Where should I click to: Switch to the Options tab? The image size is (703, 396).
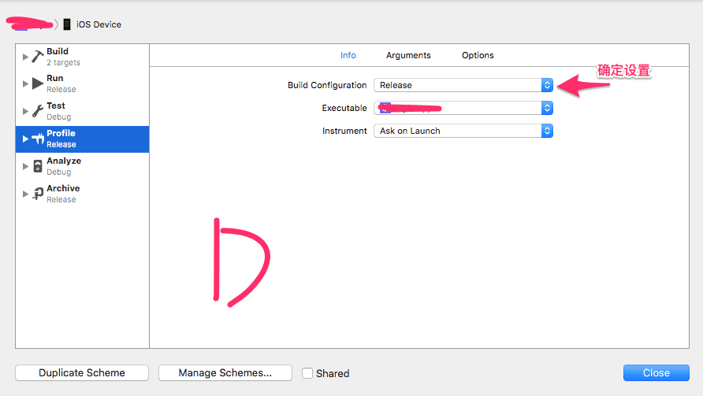tap(478, 55)
